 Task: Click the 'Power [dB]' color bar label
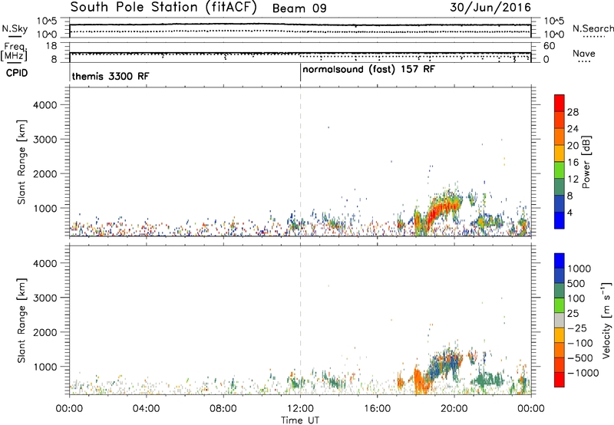pyautogui.click(x=586, y=162)
